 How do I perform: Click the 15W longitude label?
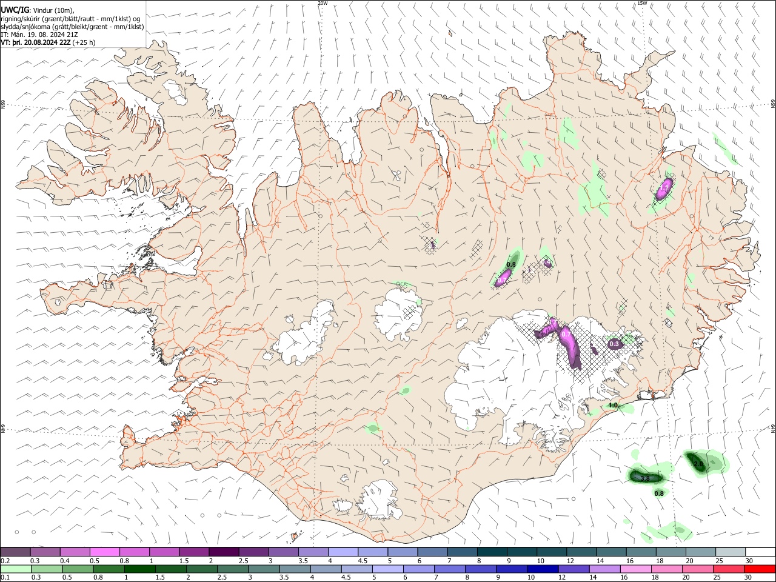[x=642, y=3]
